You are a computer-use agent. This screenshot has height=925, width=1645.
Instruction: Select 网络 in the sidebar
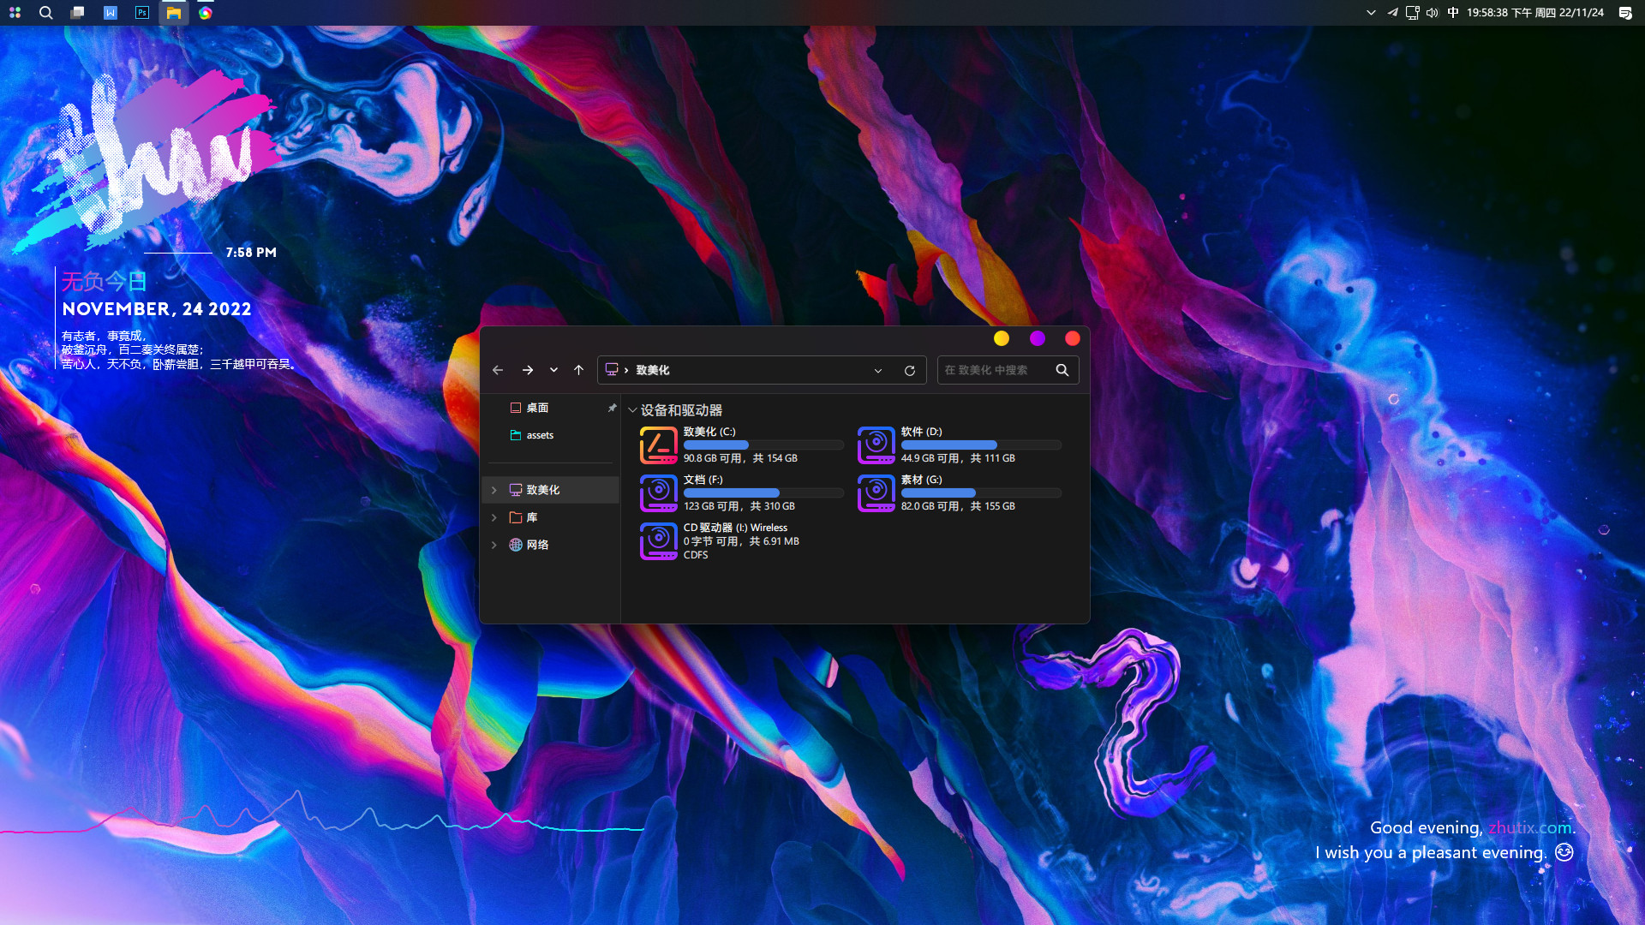(x=538, y=545)
